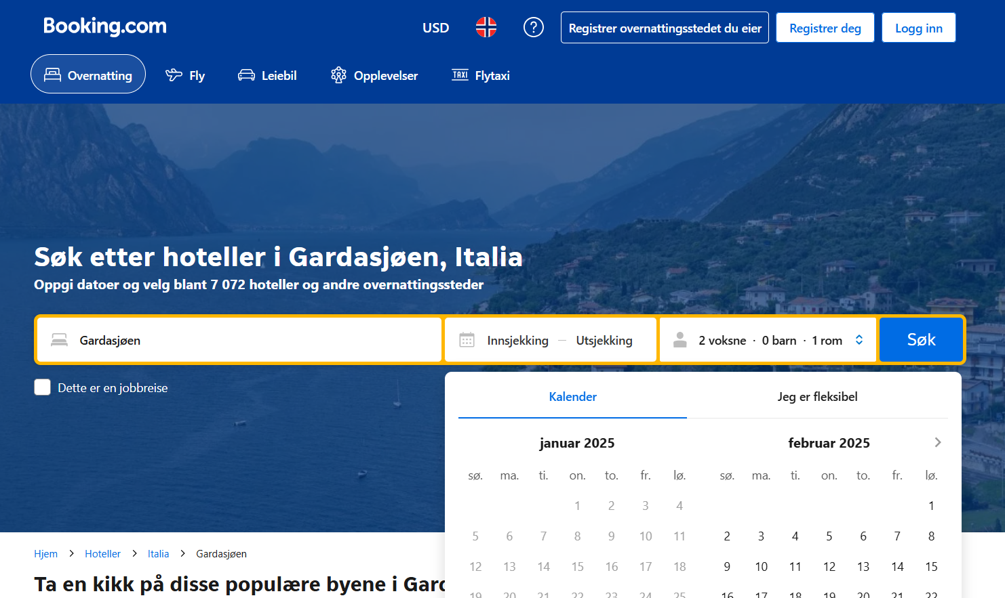The image size is (1005, 598).
Task: Select the Overnatting navigation tab
Action: (88, 74)
